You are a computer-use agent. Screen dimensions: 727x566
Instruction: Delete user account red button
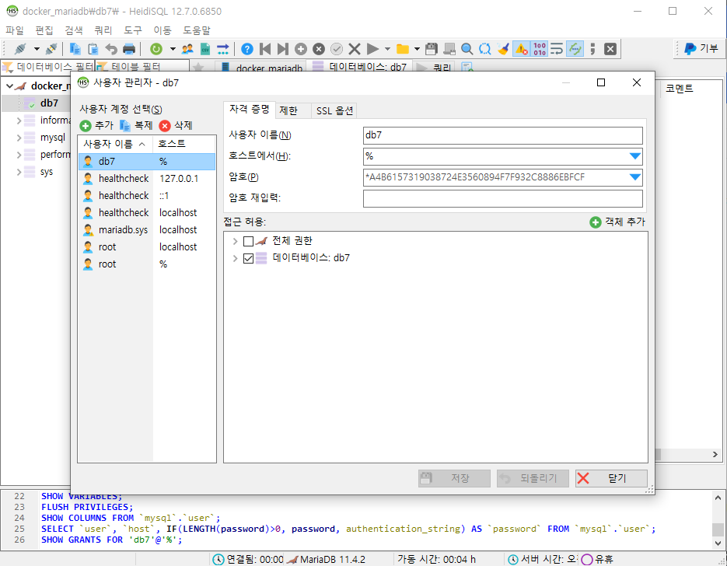176,126
